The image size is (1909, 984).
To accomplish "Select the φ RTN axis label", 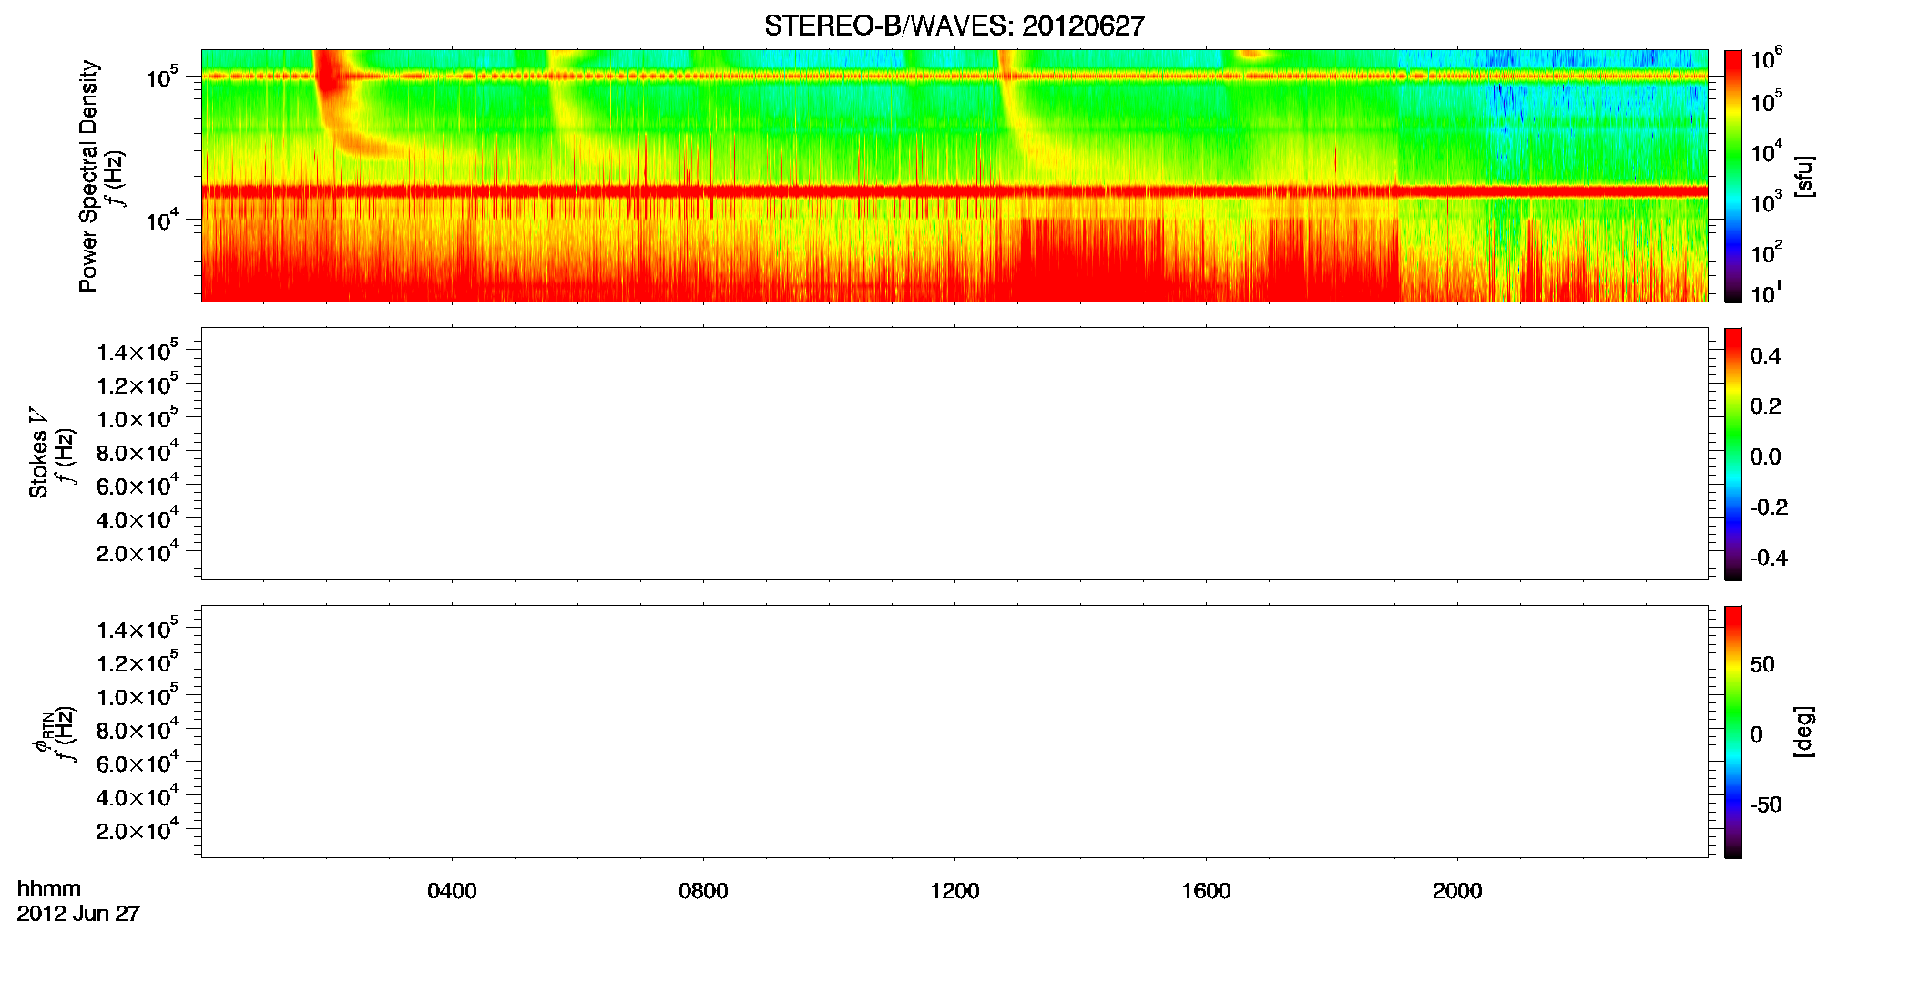I will (x=42, y=733).
